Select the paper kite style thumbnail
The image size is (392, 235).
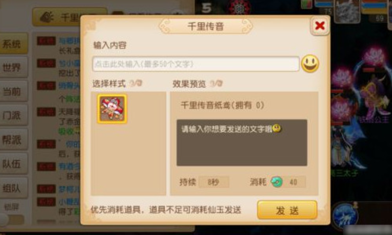(x=112, y=109)
